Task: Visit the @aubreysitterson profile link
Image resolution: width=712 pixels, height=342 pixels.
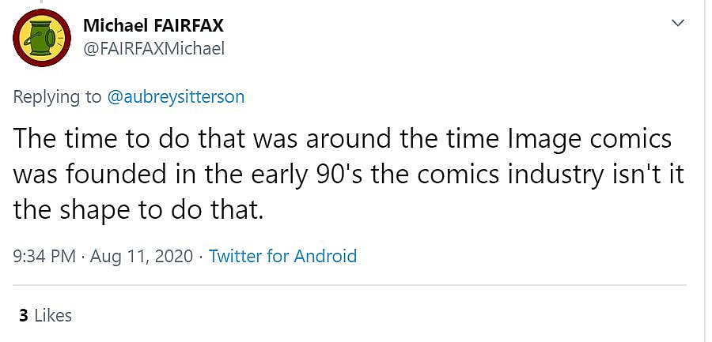Action: click(175, 97)
